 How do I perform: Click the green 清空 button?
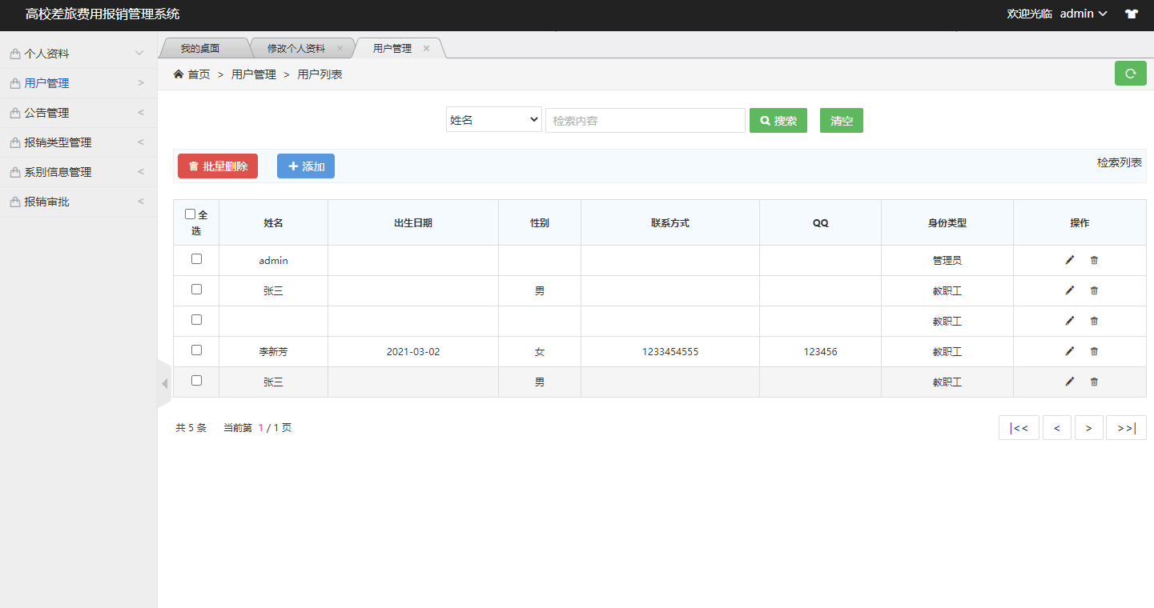[841, 120]
